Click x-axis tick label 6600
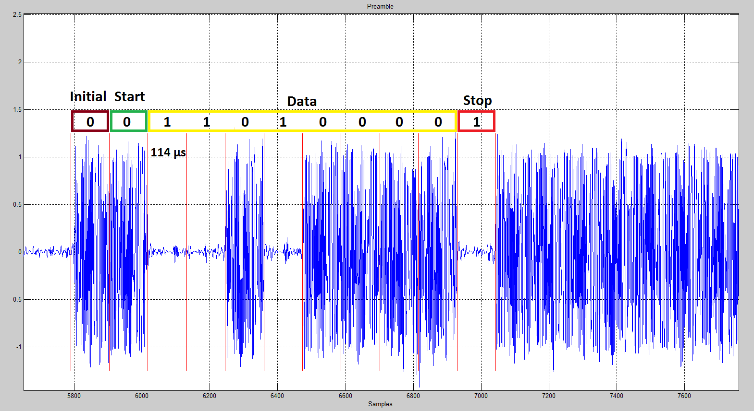Viewport: 754px width, 411px height. (346, 396)
